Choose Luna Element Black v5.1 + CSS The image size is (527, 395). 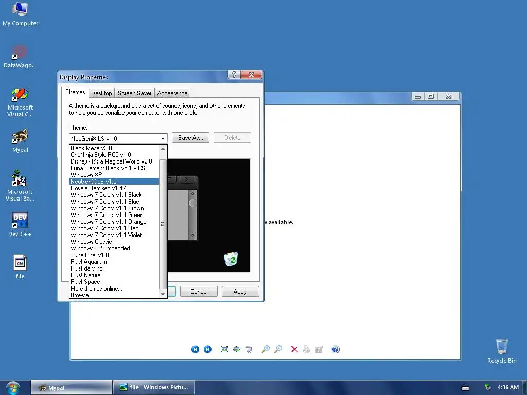114,168
